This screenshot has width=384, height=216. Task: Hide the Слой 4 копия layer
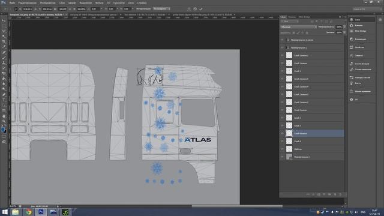tap(282, 133)
